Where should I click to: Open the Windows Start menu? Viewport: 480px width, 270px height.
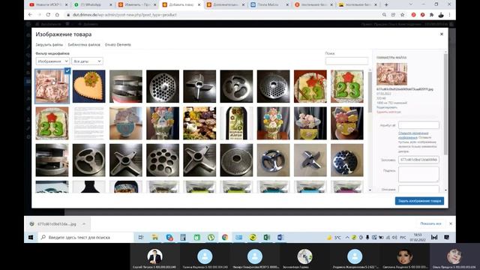click(x=31, y=237)
